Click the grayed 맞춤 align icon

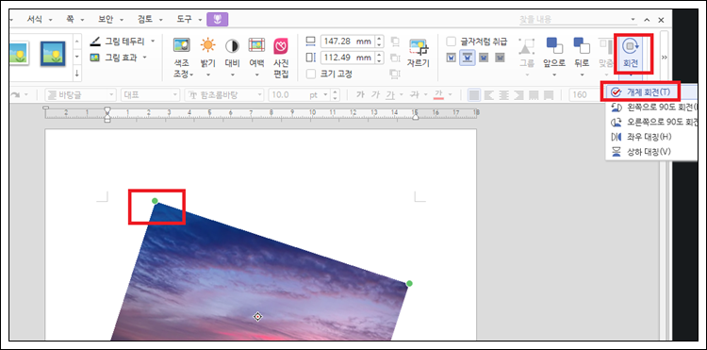[x=605, y=46]
